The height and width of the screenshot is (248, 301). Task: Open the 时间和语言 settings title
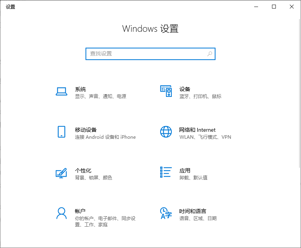(193, 211)
